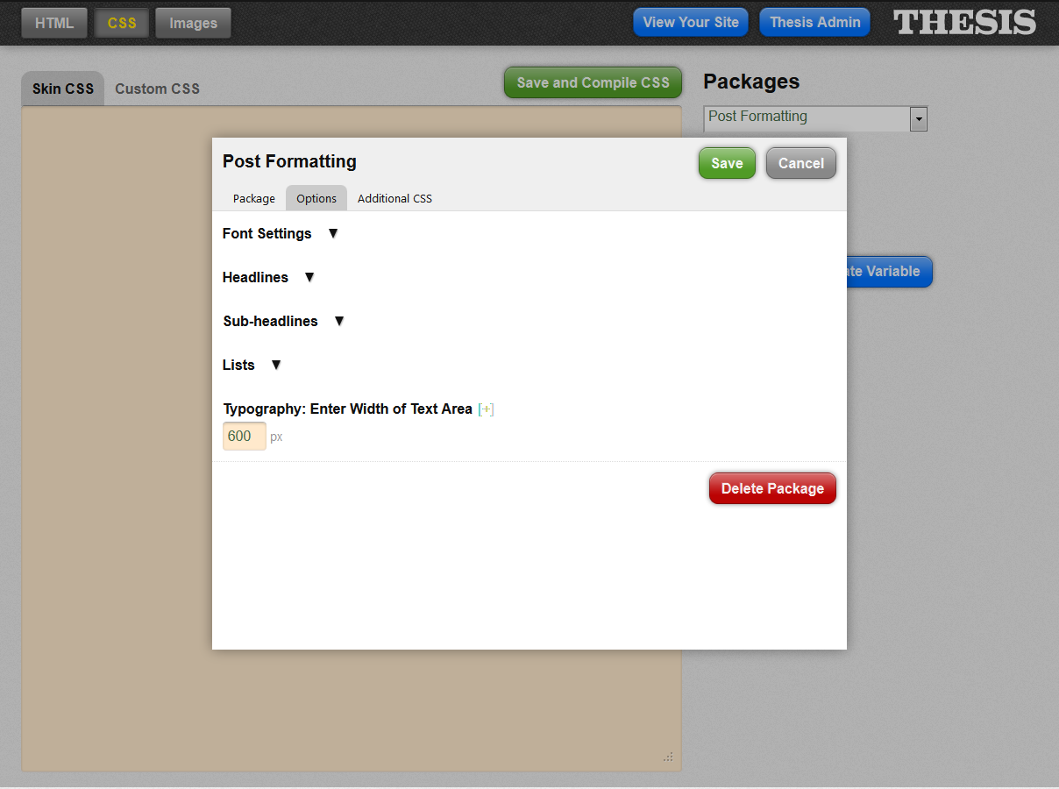Expand the Sub-headlines section arrow
This screenshot has height=789, width=1059.
tap(339, 321)
